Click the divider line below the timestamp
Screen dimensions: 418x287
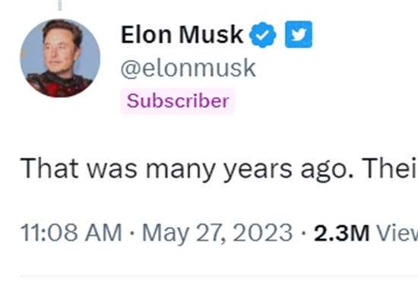point(219,277)
